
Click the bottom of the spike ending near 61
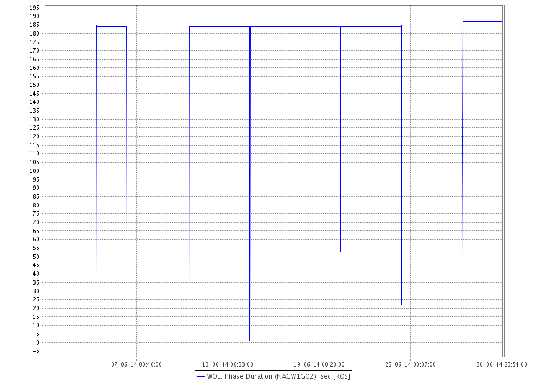pyautogui.click(x=127, y=237)
